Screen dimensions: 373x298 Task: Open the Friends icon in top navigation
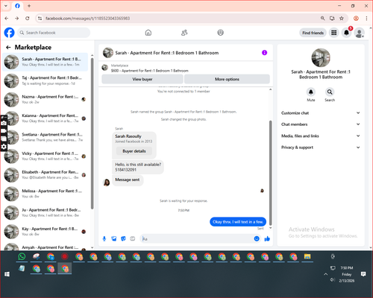[x=184, y=33]
